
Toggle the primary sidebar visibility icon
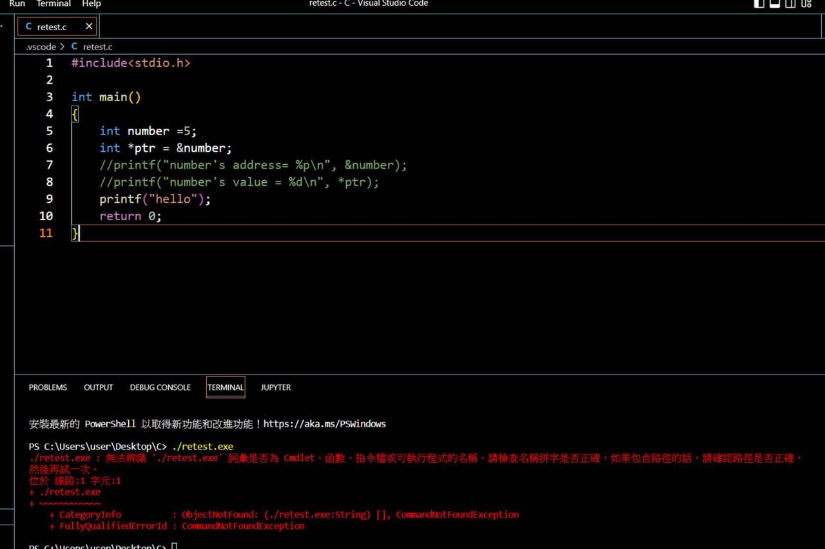[x=759, y=4]
